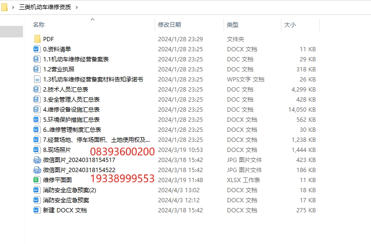The image size is (371, 244).
Task: Select file name 维修平面图
Action: click(57, 180)
